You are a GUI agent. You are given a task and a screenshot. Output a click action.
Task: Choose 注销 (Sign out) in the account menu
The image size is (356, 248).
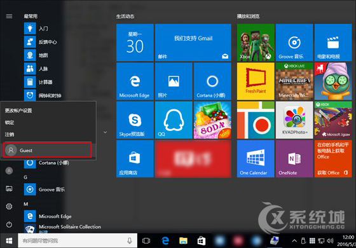(10, 134)
